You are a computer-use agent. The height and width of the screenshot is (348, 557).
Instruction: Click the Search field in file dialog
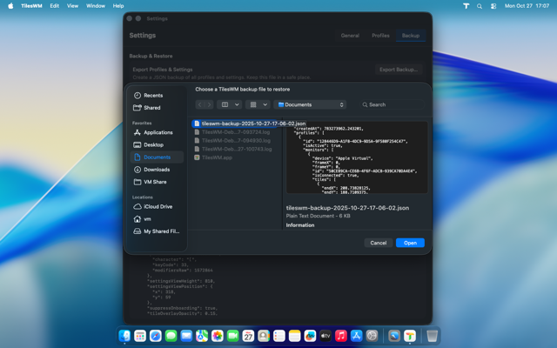coord(393,104)
